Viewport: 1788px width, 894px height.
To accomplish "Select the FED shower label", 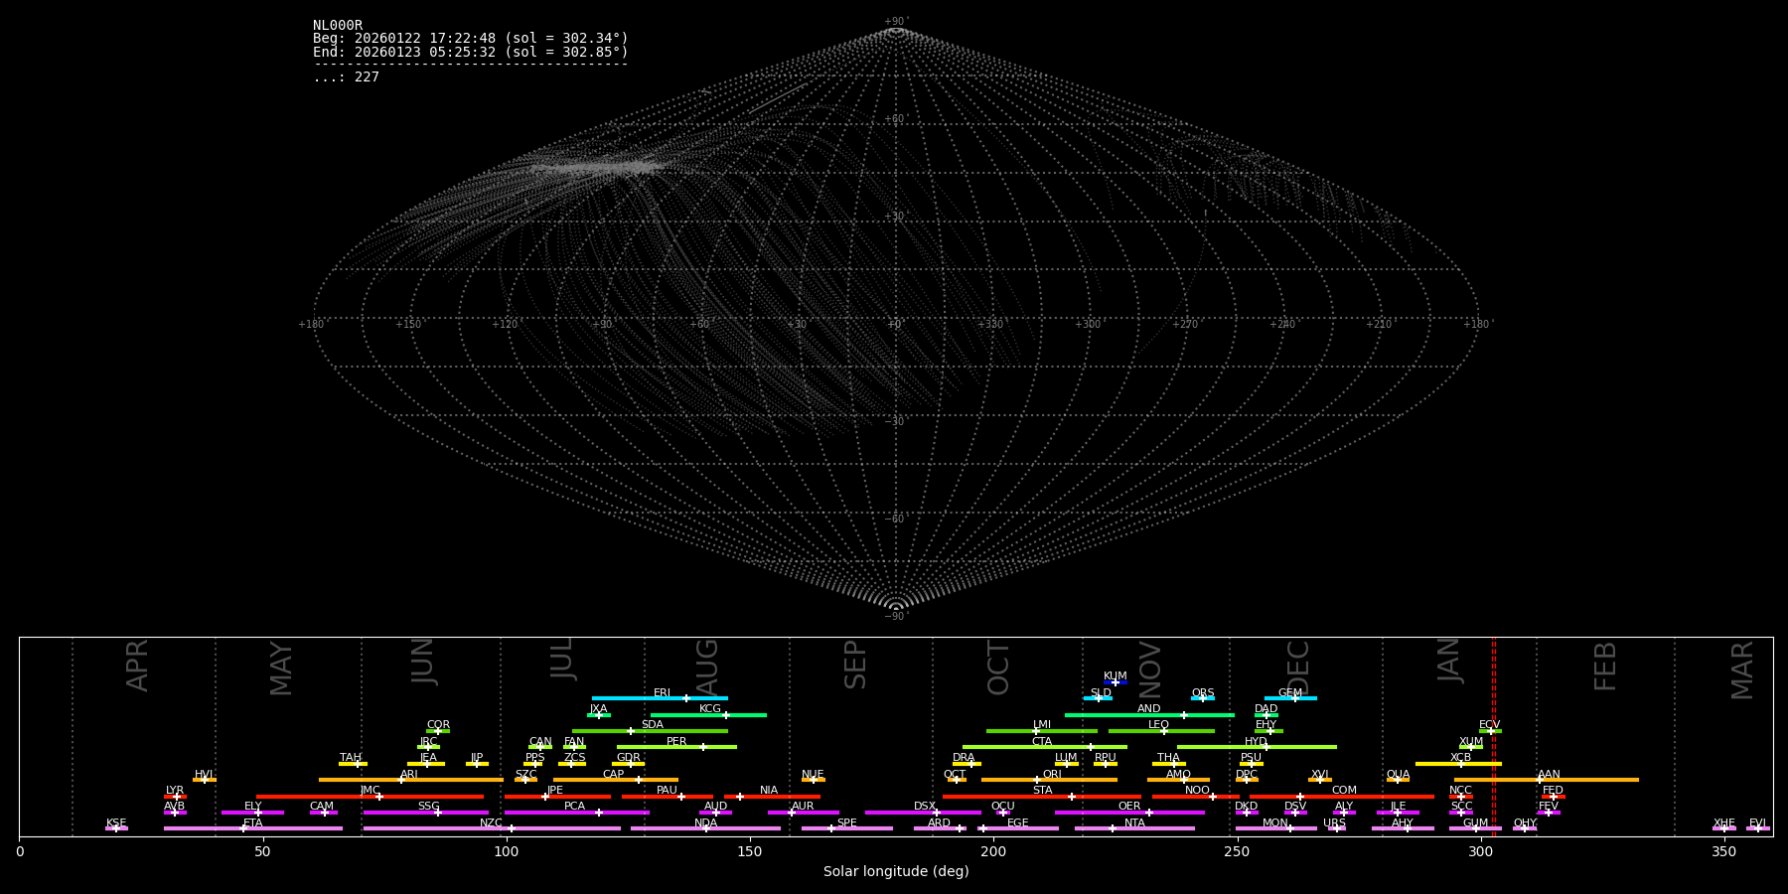I will click(1553, 791).
